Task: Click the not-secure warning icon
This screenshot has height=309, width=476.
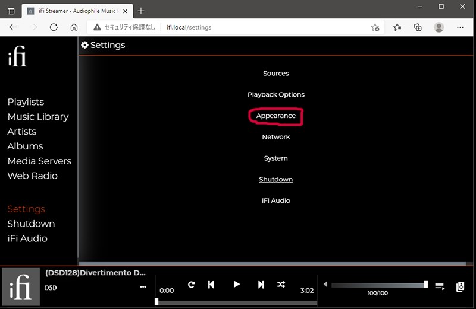Action: pos(97,27)
